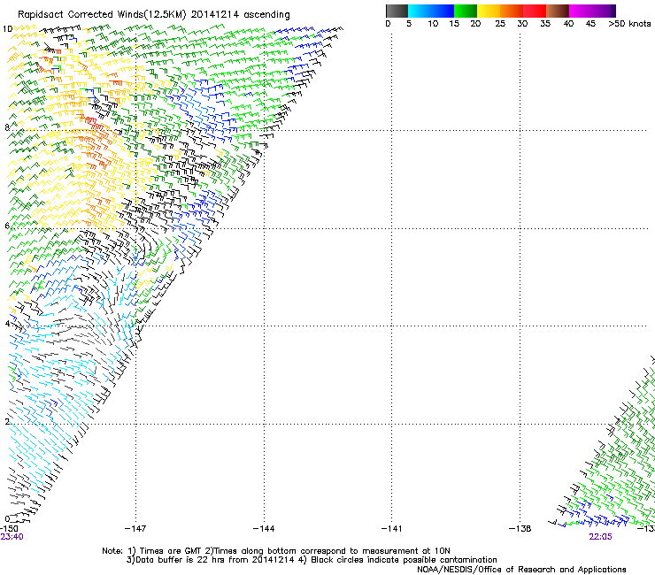Click the latitude label '8'
Image resolution: width=655 pixels, height=575 pixels.
[7, 127]
